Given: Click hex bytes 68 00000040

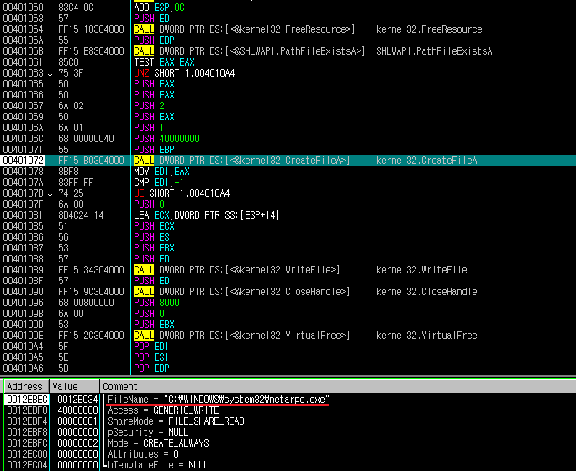Looking at the screenshot, I should tap(86, 139).
